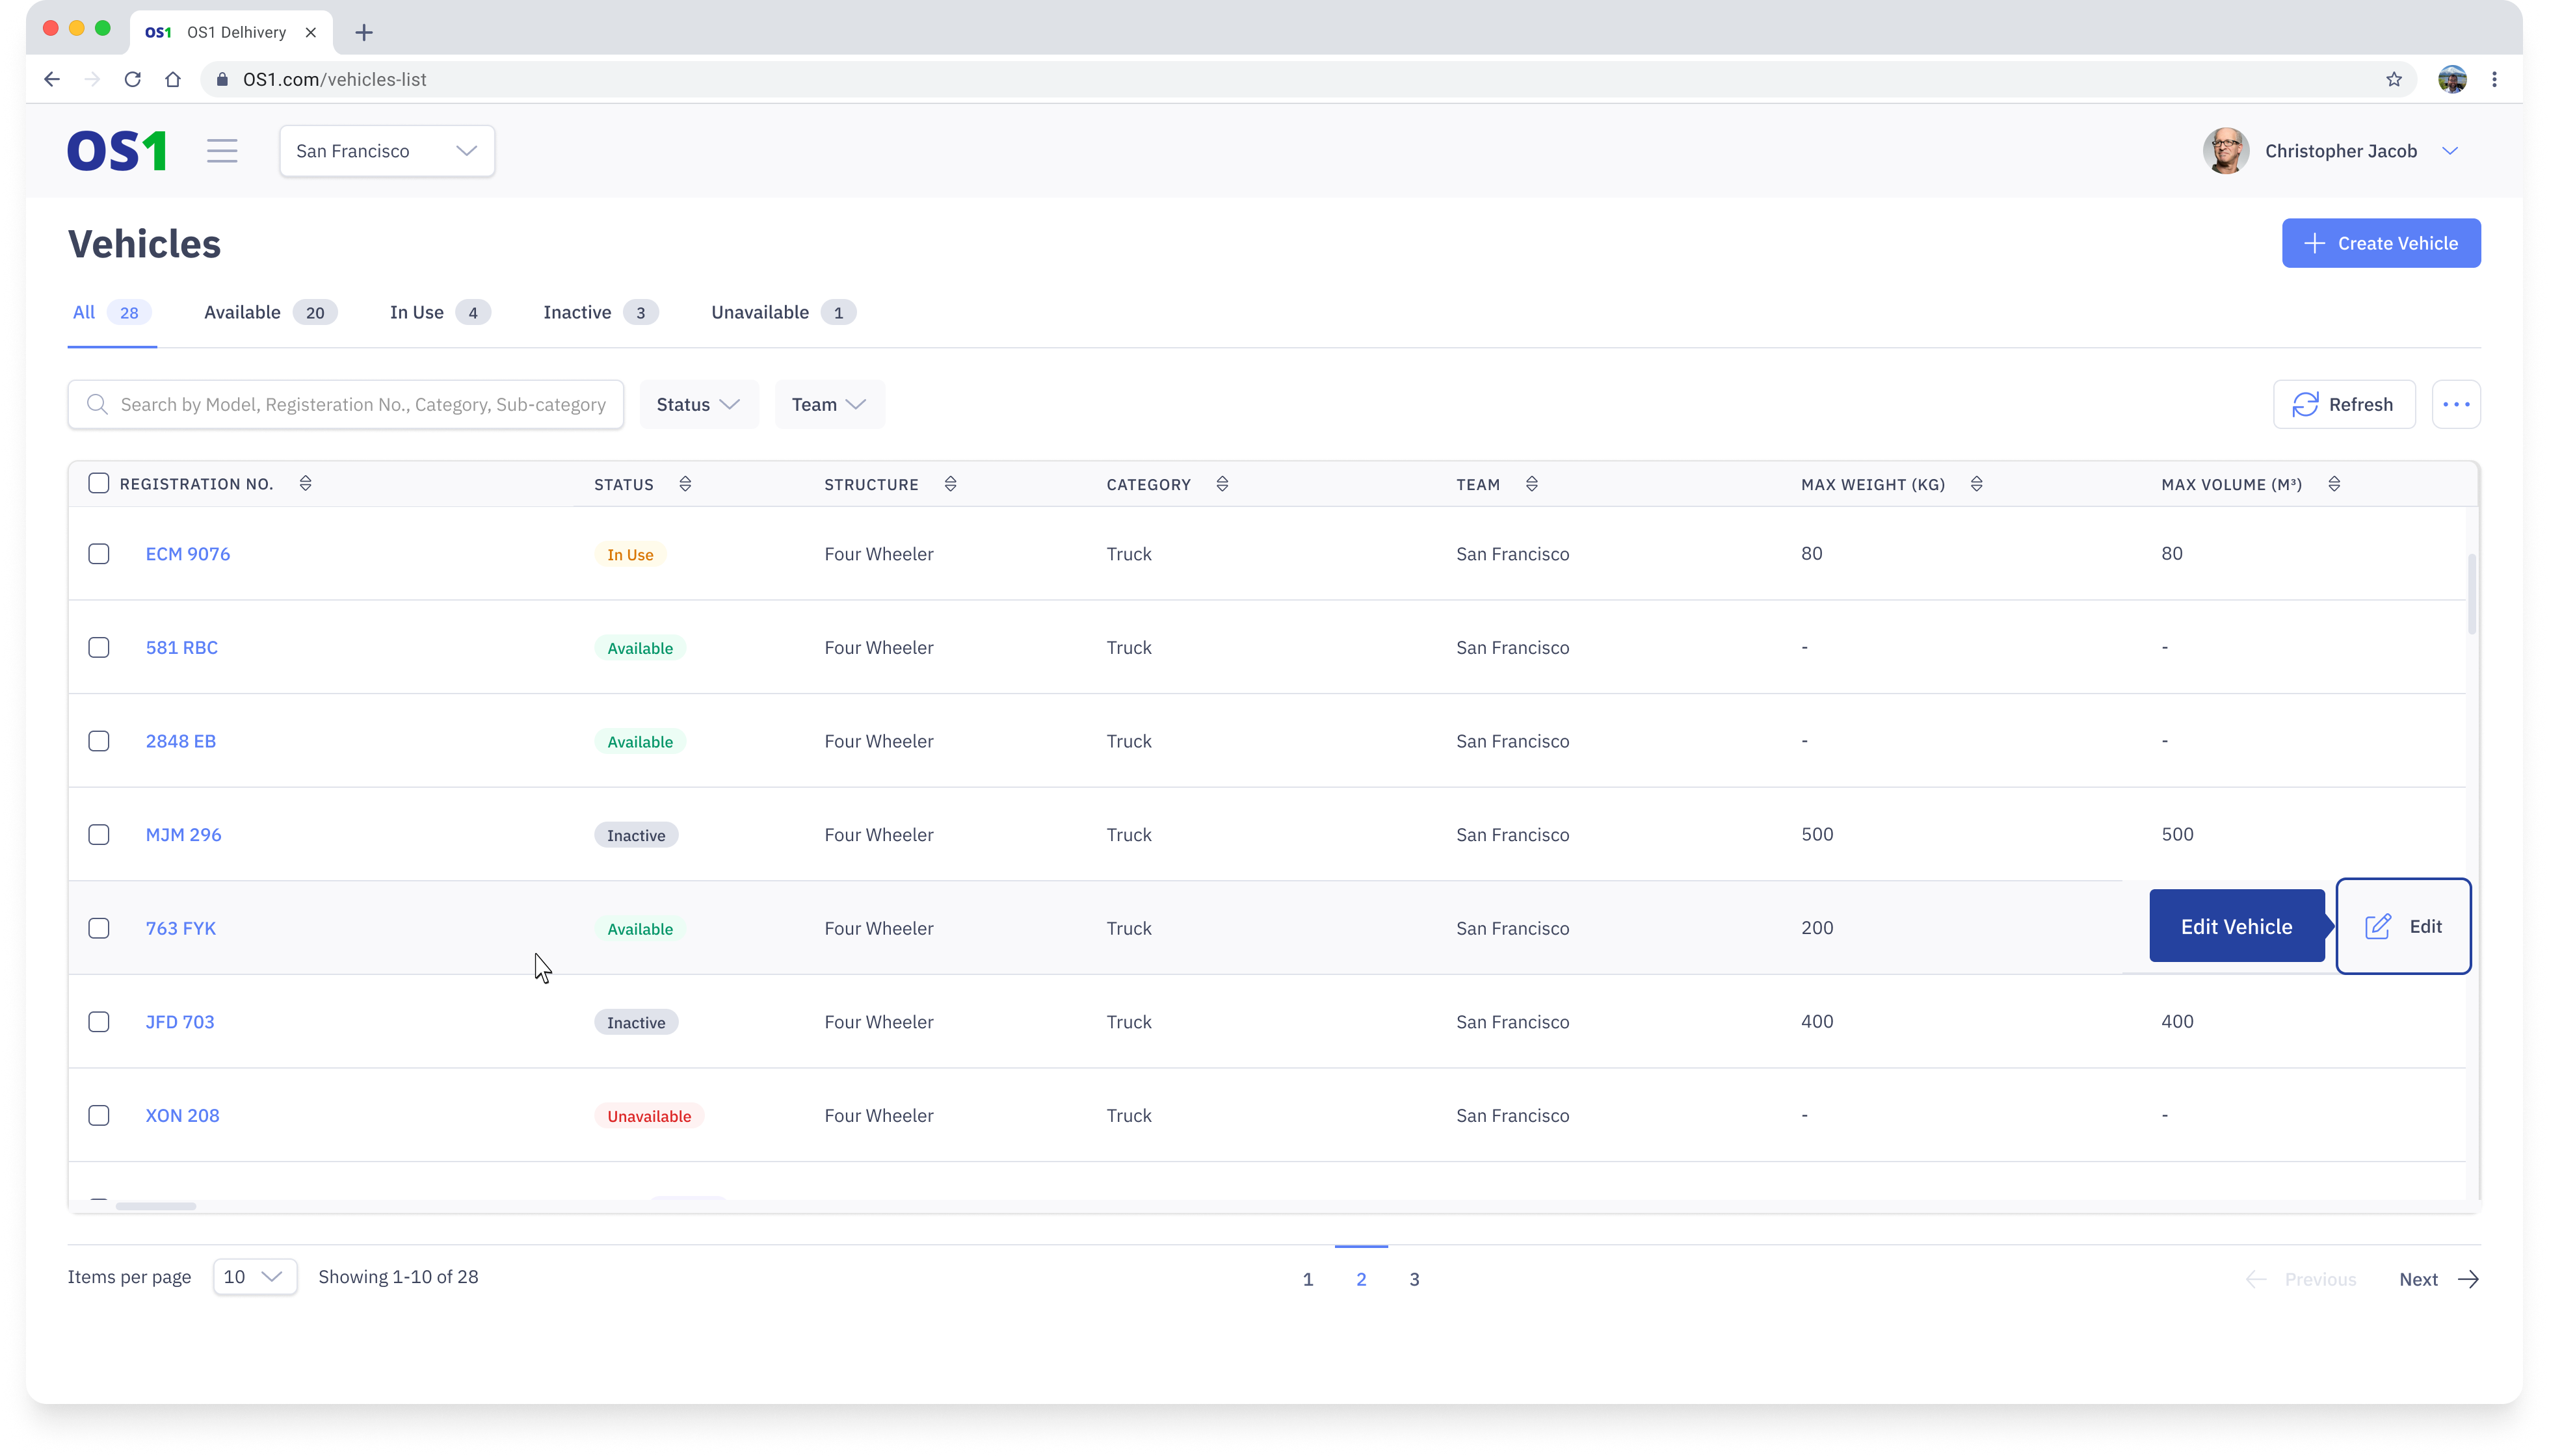Screen dimensions: 2549x1456
Task: Check the ECM 9076 row checkbox
Action: coord(98,554)
